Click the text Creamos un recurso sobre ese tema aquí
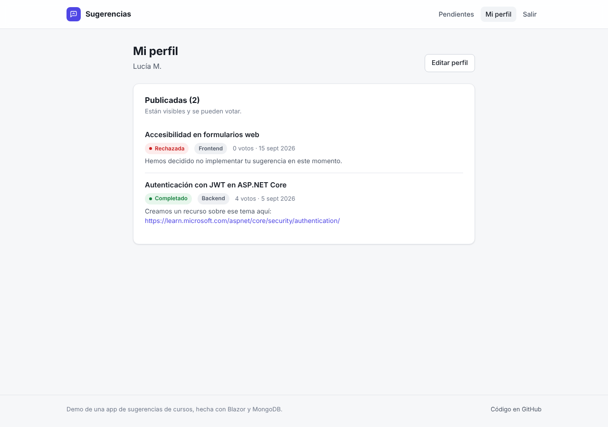Screen dimensions: 608x427 pos(208,211)
